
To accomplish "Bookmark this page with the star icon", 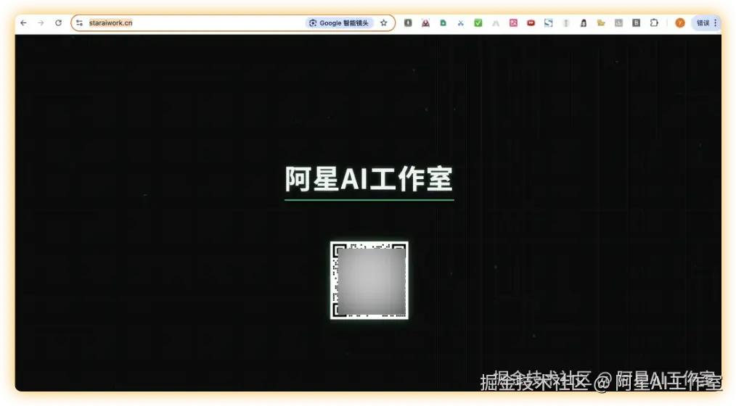I will [384, 23].
